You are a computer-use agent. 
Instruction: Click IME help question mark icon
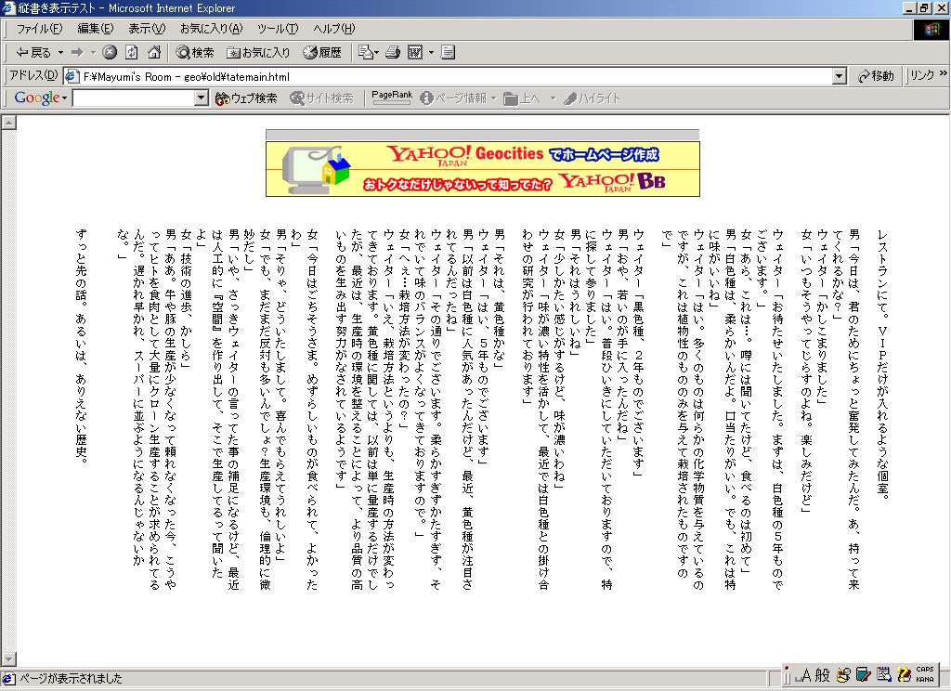tap(905, 674)
